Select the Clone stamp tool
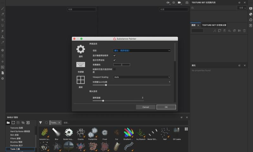Screen dimensions: 253x152 point(3,37)
